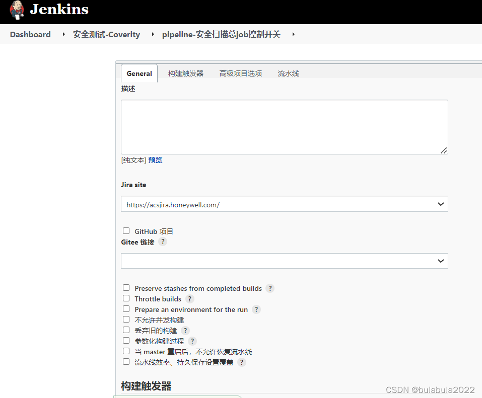Go to Dashboard breadcrumb
The width and height of the screenshot is (482, 398).
pyautogui.click(x=30, y=34)
